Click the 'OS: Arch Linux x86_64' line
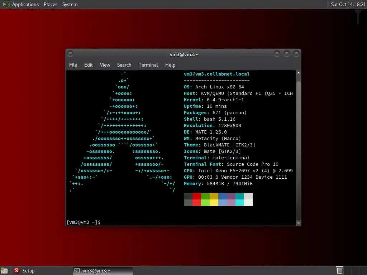Screen dimensions: 367x275 coord(214,87)
